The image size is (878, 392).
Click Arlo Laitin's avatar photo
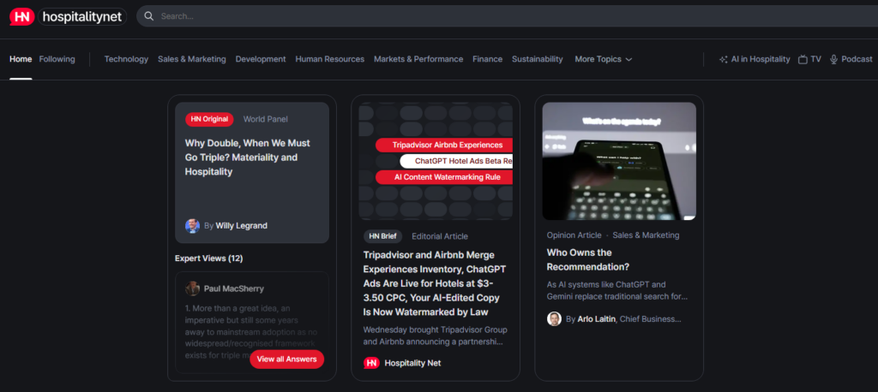pos(554,318)
